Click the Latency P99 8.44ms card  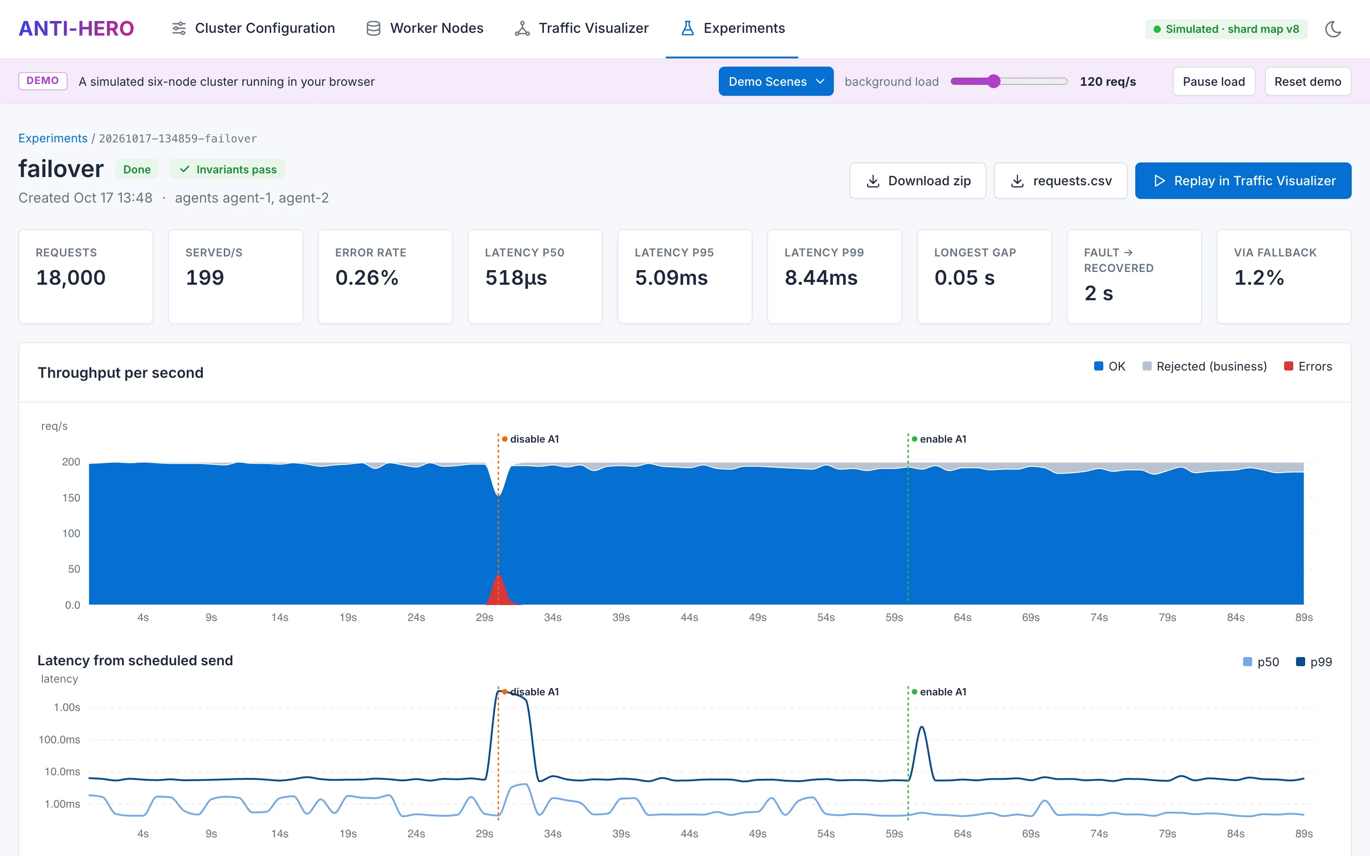pyautogui.click(x=835, y=276)
